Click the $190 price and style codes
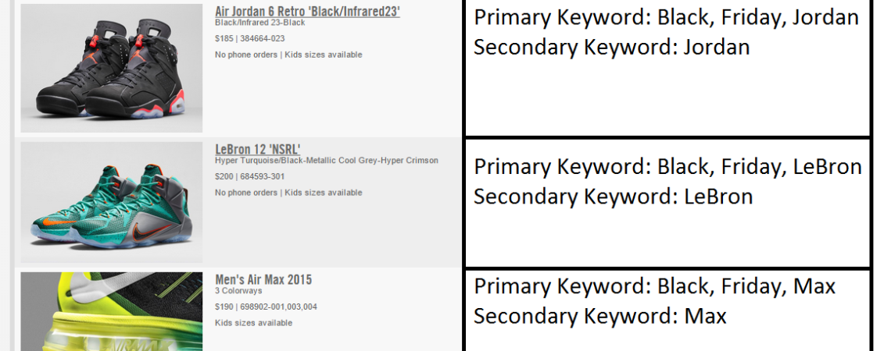The width and height of the screenshot is (891, 351). [x=266, y=307]
